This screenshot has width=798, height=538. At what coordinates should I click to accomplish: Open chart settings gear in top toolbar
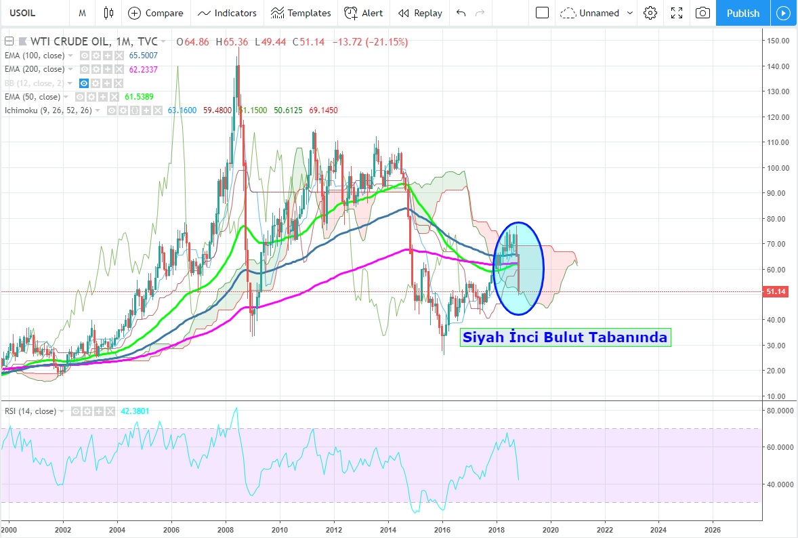[650, 13]
